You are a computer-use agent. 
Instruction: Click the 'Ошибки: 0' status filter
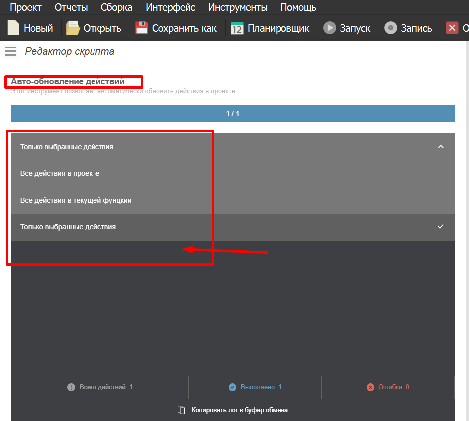point(388,387)
